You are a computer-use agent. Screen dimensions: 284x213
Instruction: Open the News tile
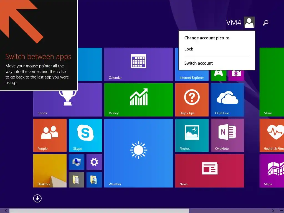click(210, 171)
